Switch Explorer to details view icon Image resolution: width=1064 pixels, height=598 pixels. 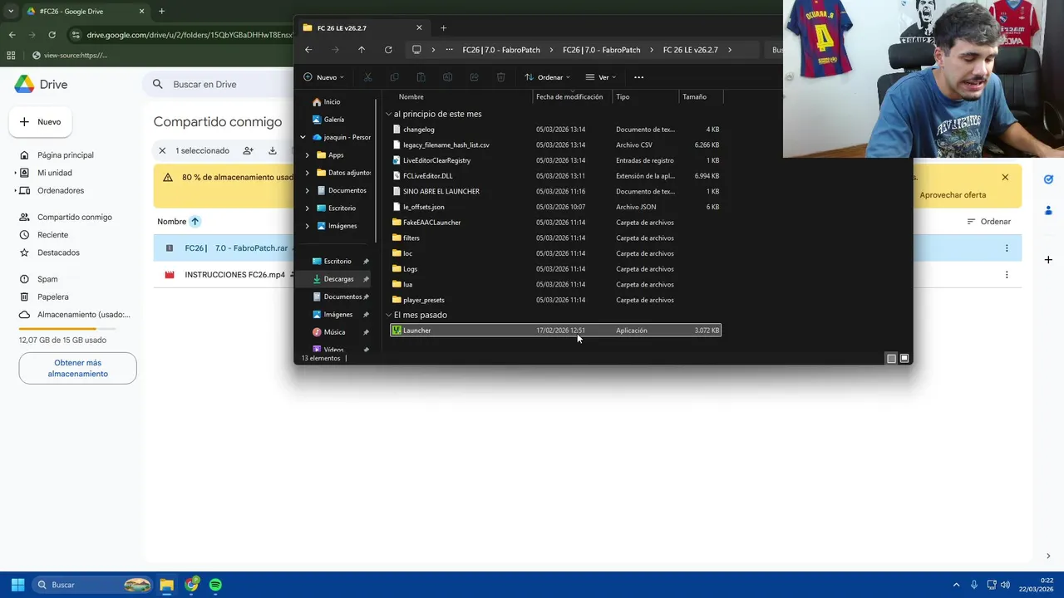(891, 358)
